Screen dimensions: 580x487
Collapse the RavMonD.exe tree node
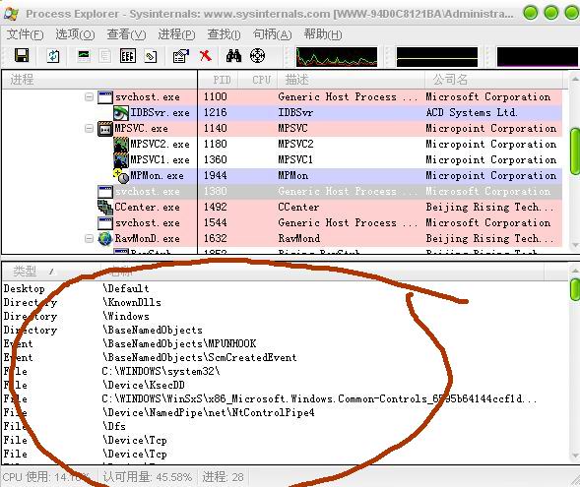pos(89,239)
